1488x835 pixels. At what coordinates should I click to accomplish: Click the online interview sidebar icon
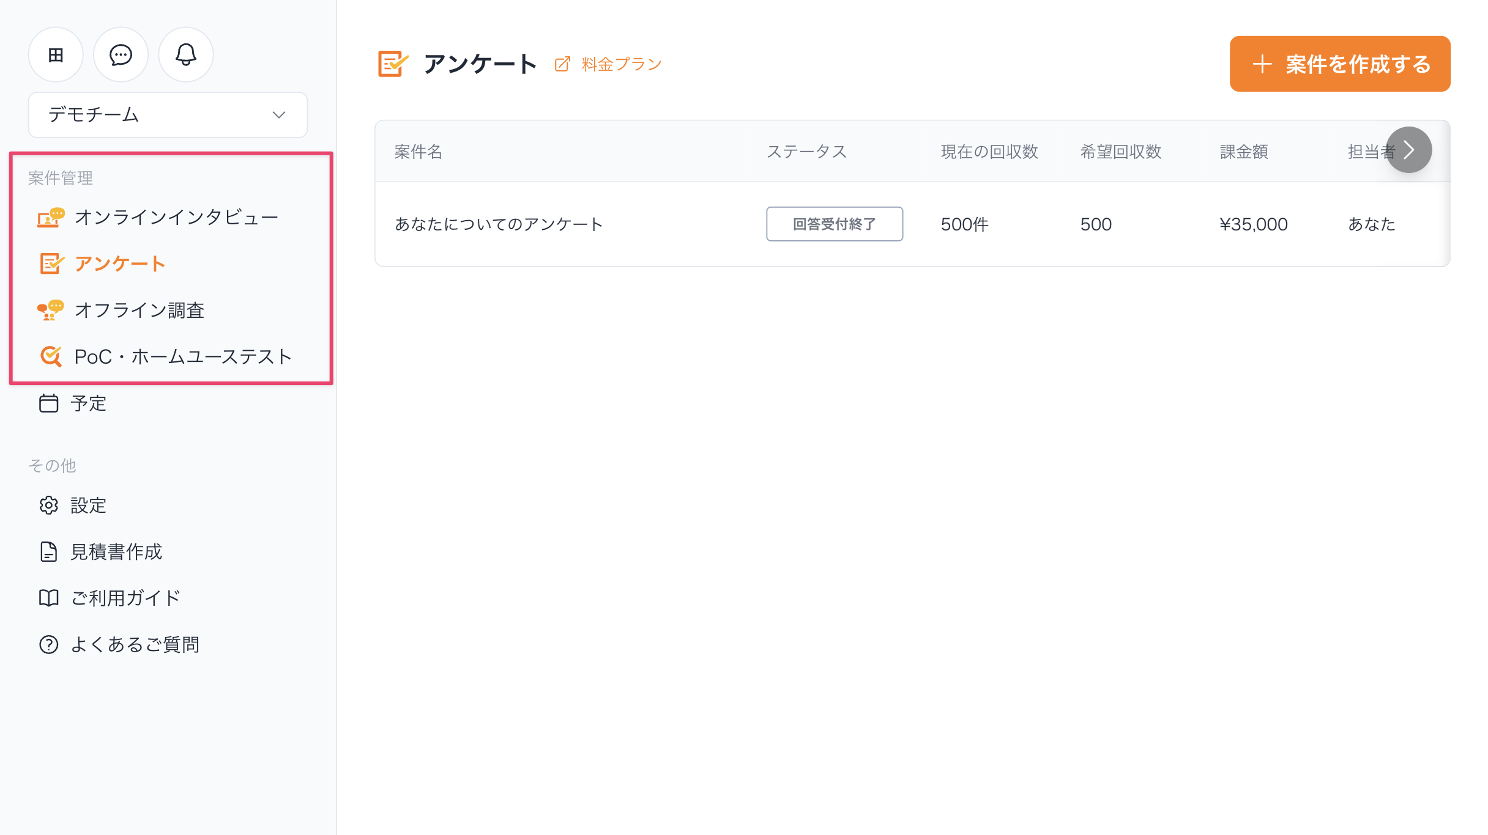[x=51, y=217]
